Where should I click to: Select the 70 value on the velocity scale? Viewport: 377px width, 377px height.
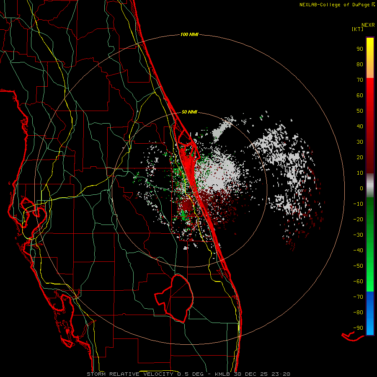coord(360,80)
